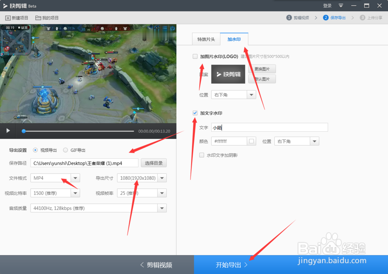Click the step 3 上传分享 indicator

[x=371, y=17]
